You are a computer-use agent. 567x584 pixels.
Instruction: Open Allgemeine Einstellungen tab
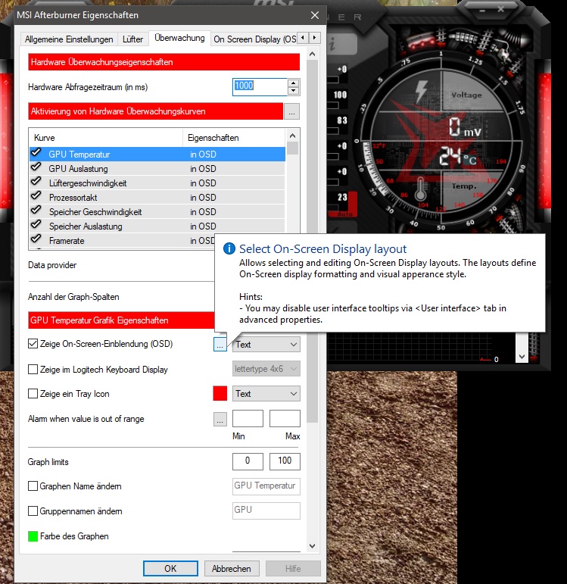tap(69, 39)
